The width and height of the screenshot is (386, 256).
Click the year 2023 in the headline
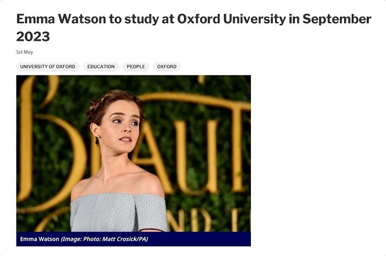[33, 37]
